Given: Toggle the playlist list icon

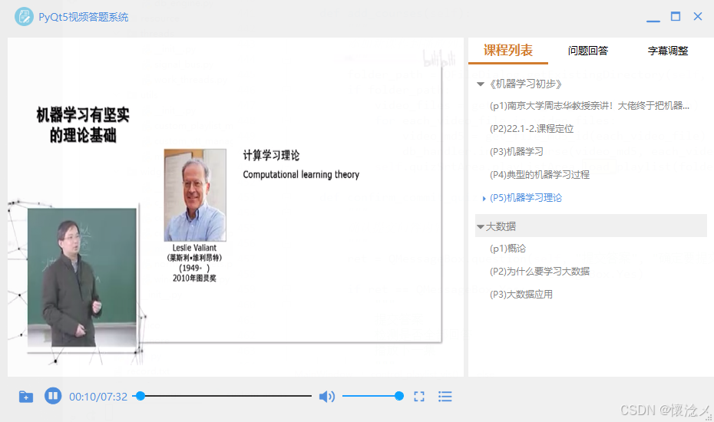Looking at the screenshot, I should point(445,397).
